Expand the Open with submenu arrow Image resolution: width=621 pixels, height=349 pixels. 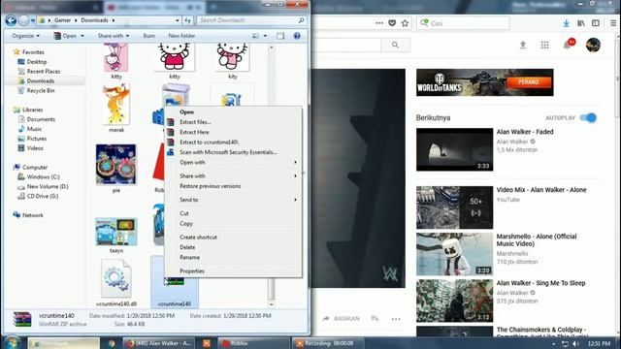pos(295,162)
